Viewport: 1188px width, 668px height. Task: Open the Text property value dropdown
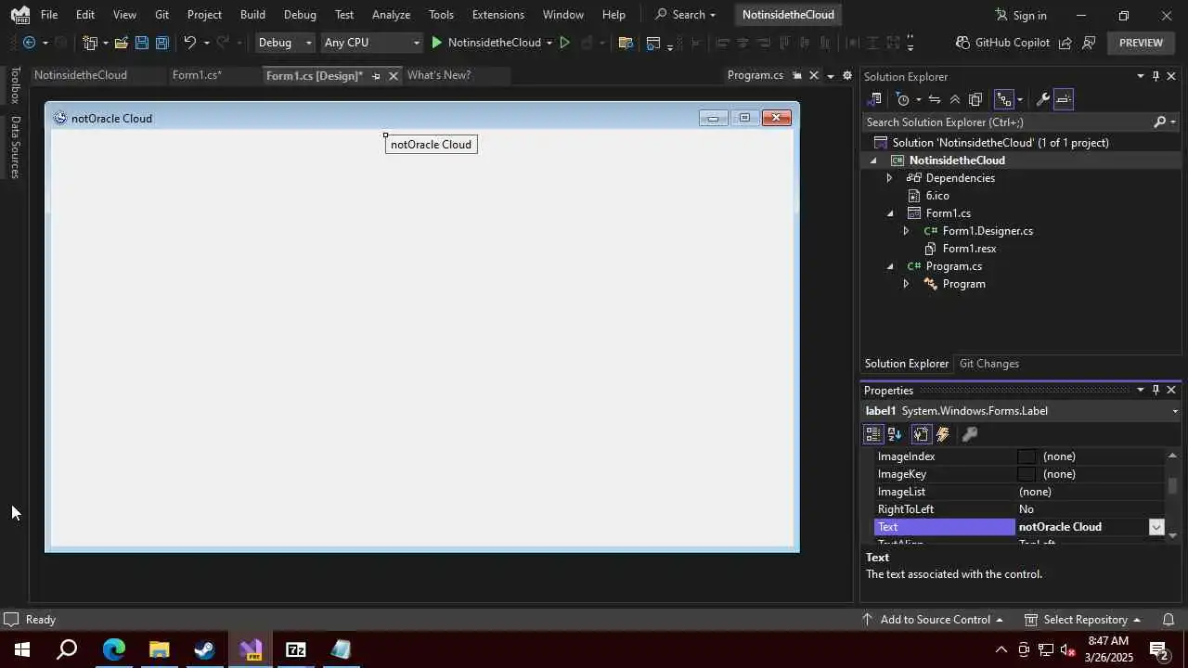click(1156, 527)
